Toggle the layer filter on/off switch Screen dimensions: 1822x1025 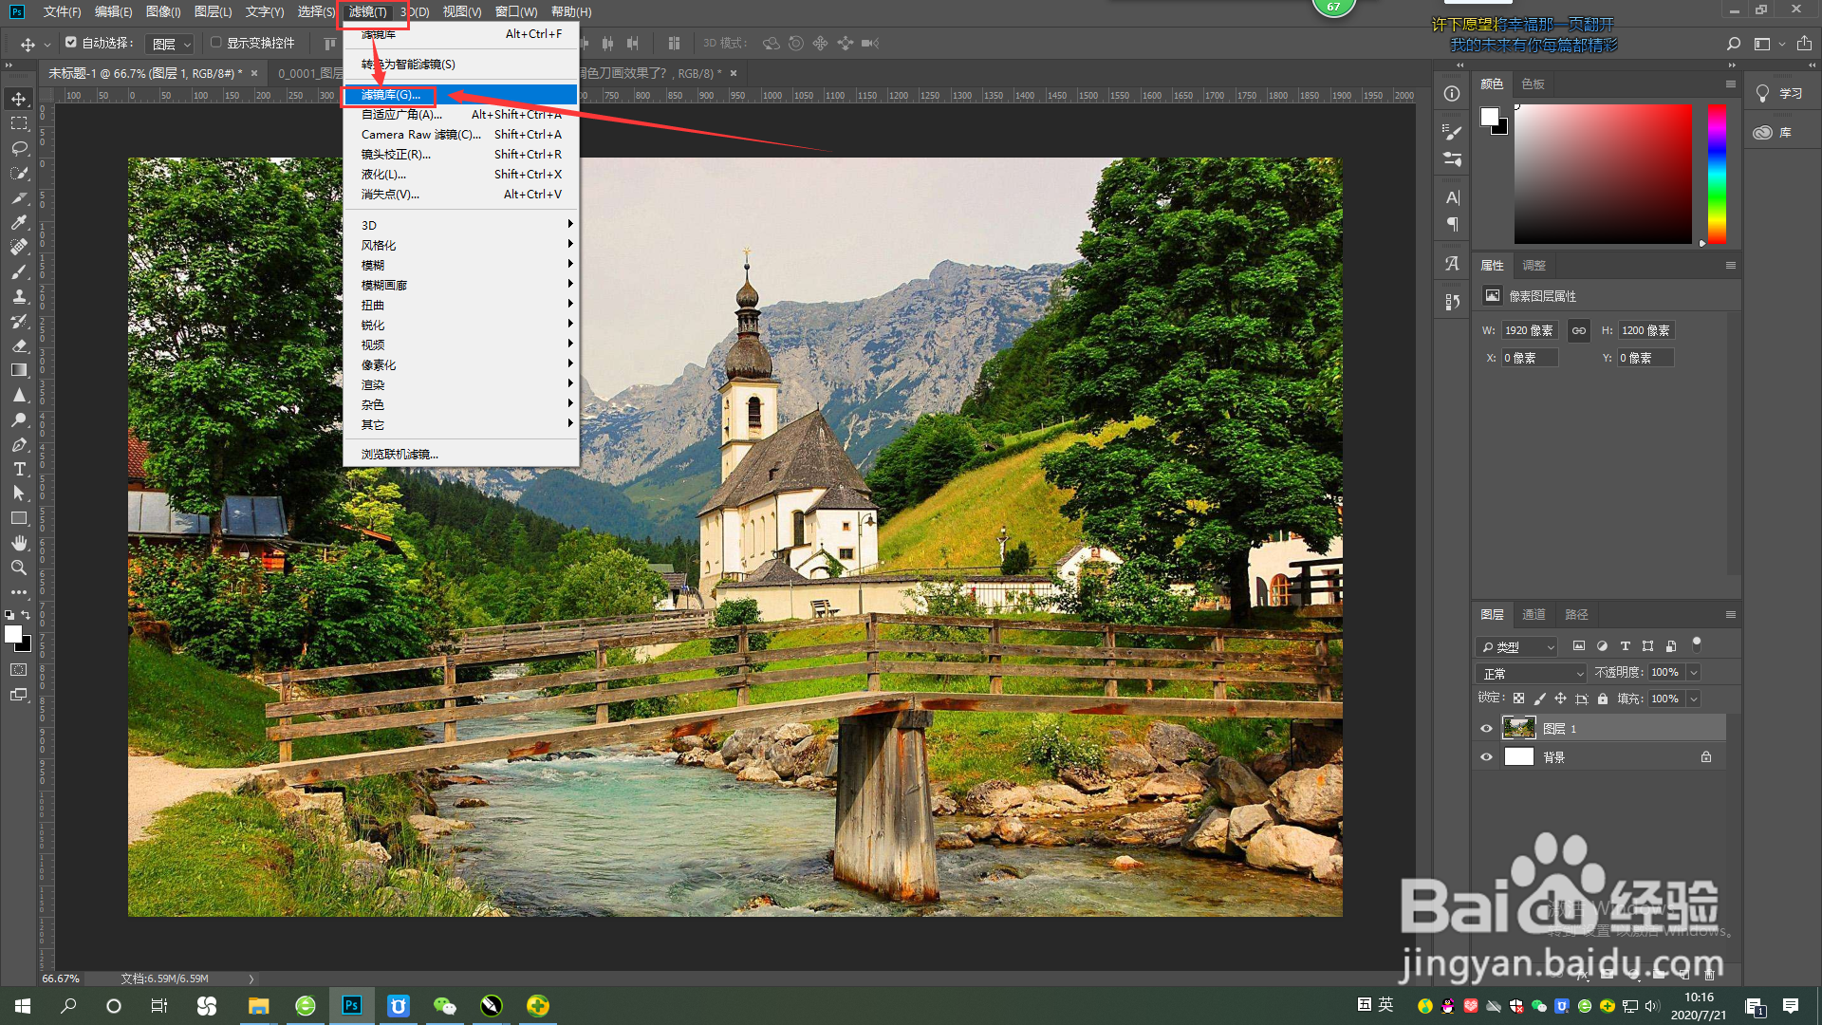click(1697, 644)
